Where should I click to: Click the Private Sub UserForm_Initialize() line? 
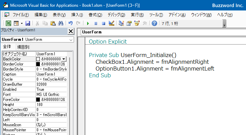[x=132, y=55]
